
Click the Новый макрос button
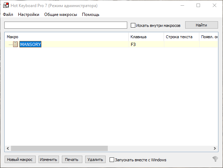(20, 160)
